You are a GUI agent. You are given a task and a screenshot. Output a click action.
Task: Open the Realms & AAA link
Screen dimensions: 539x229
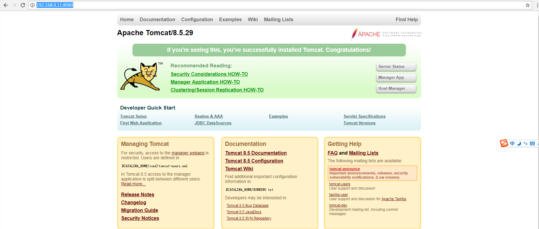coord(209,116)
